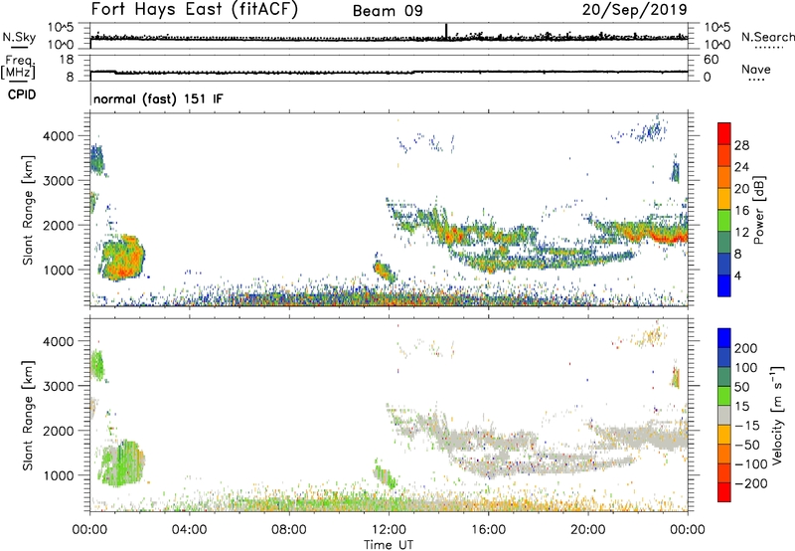The height and width of the screenshot is (551, 795).
Task: Click the '12:00' time axis tick label
Action: coord(389,530)
